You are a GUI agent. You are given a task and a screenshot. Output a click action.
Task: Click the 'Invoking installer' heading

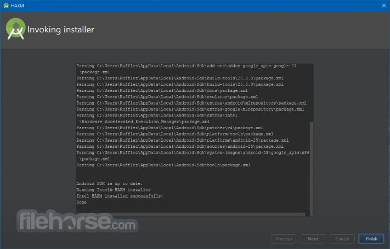(61, 30)
